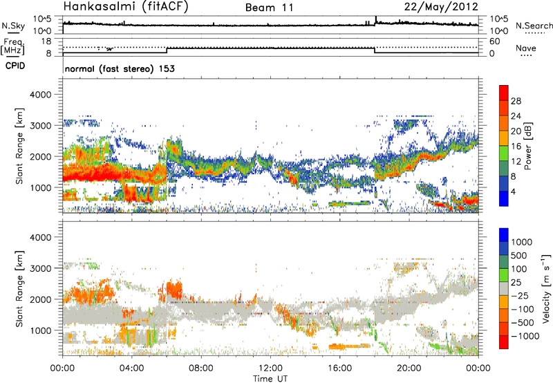Click the 'Time UT' axis label
This screenshot has width=553, height=383.
[x=270, y=379]
